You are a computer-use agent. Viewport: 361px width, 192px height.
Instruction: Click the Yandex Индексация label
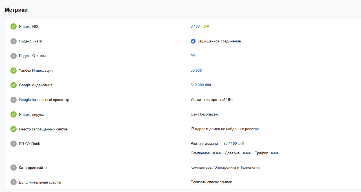36,71
